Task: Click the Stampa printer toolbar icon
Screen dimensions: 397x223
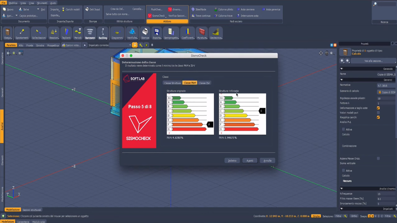Action: pos(145,34)
